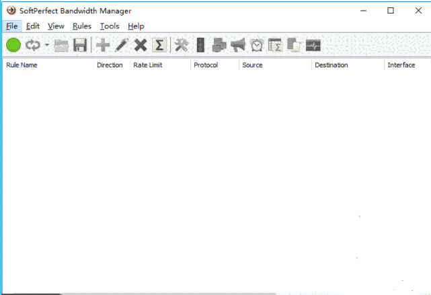Delete the rule with the X icon
Viewport: 431px width, 295px height.
click(x=141, y=45)
